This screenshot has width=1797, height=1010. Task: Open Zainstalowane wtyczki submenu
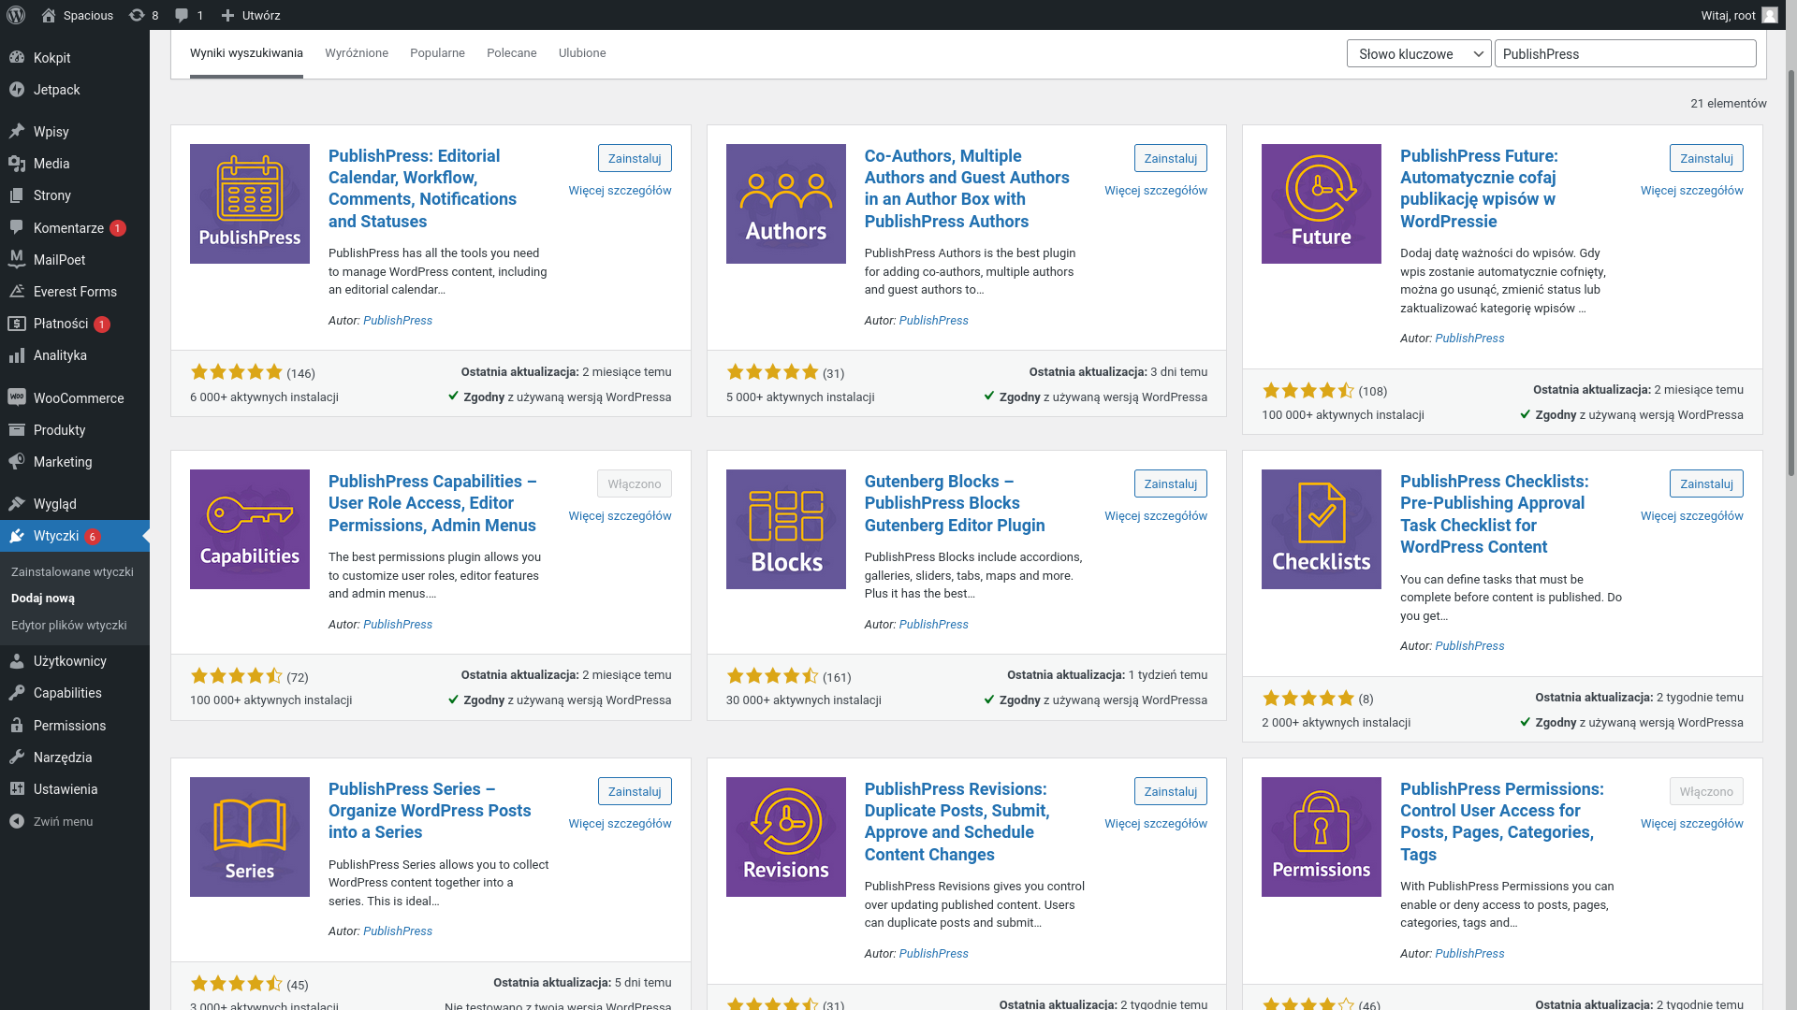click(x=72, y=571)
